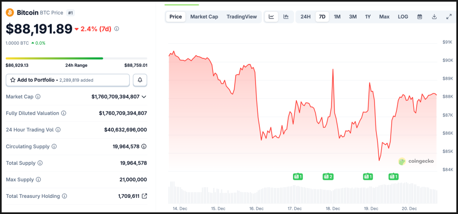Screen dimensions: 458x214
Task: Open the TradingView tab
Action: point(241,17)
